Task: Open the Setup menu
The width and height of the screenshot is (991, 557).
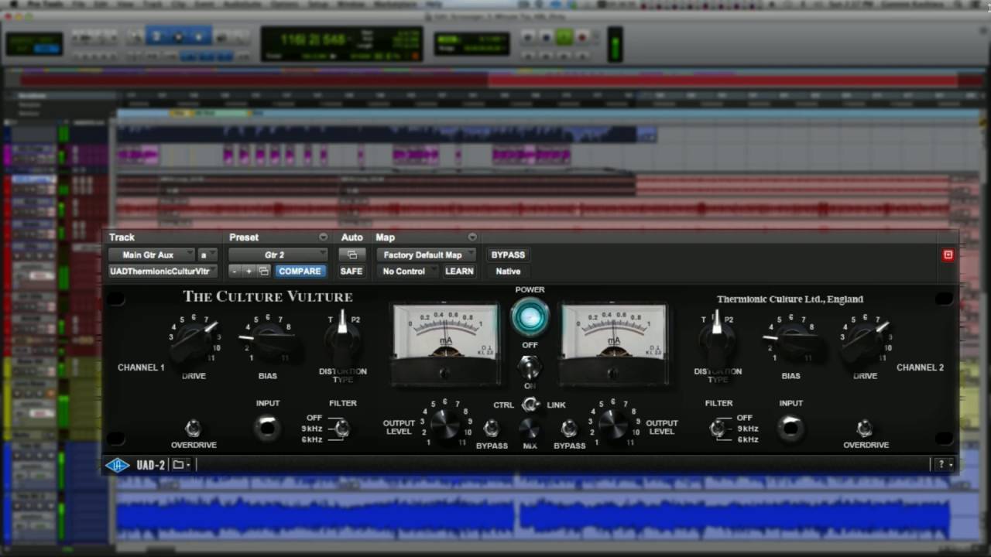Action: click(x=318, y=4)
